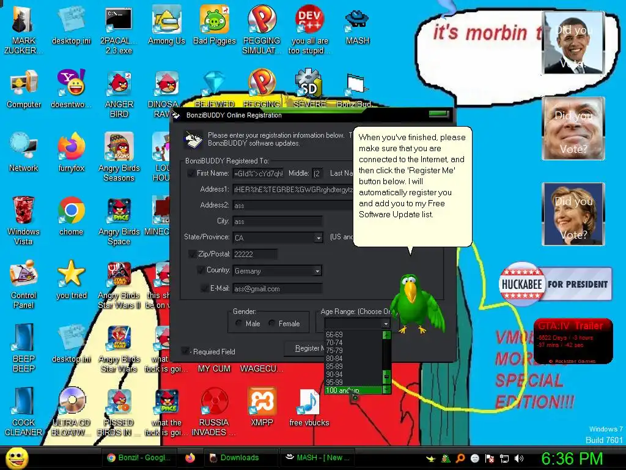Select the ULTRA CD BLOATW... disc icon
Viewport: 626px width, 470px height.
[x=71, y=411]
